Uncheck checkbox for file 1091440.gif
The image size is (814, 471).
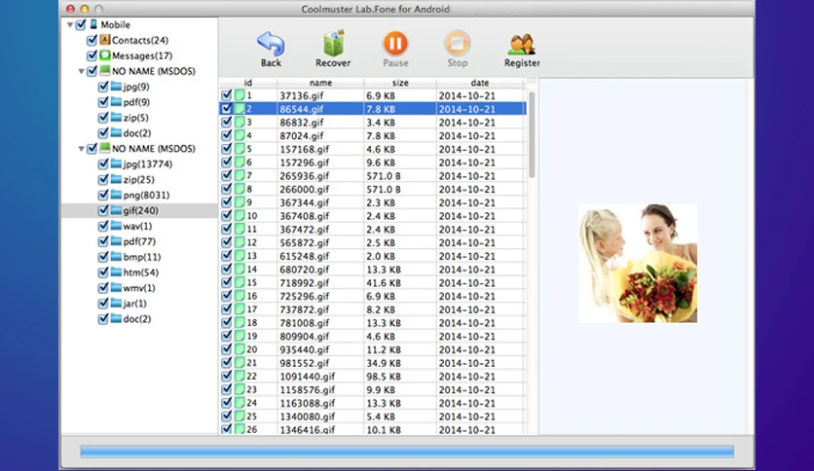(x=226, y=376)
